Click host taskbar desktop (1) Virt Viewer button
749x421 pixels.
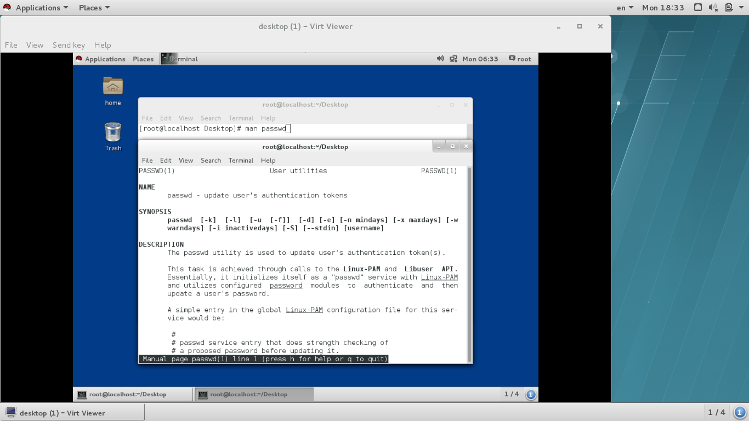[73, 413]
